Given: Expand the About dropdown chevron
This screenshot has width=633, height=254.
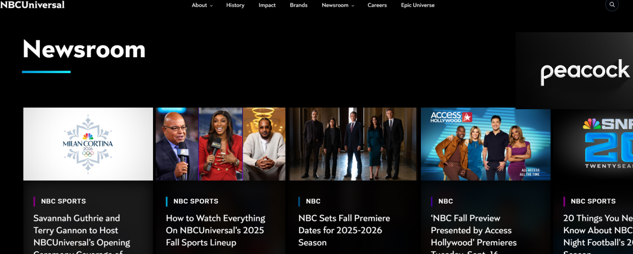Looking at the screenshot, I should [211, 6].
